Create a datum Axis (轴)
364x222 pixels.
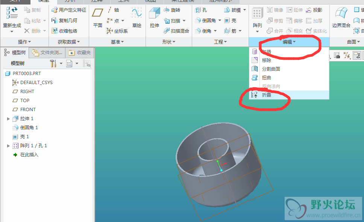(x=113, y=10)
